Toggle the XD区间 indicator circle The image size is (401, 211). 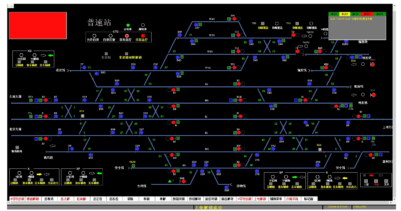pos(21,55)
